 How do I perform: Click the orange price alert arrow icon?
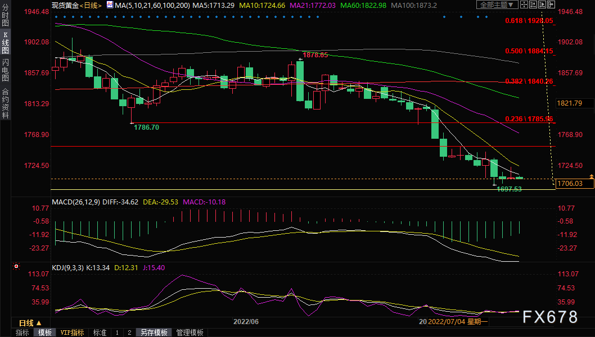point(592,177)
